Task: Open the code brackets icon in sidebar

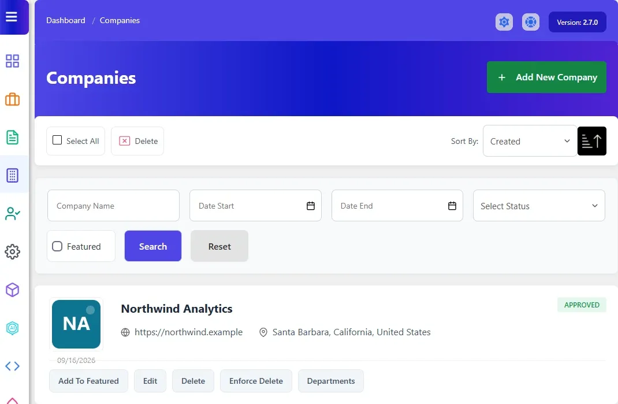Action: pos(12,366)
